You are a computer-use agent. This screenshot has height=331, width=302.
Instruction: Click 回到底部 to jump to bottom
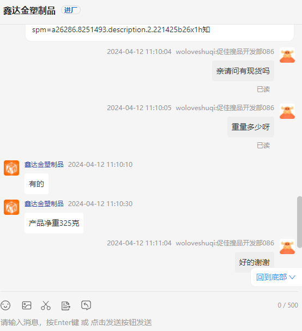pyautogui.click(x=271, y=277)
